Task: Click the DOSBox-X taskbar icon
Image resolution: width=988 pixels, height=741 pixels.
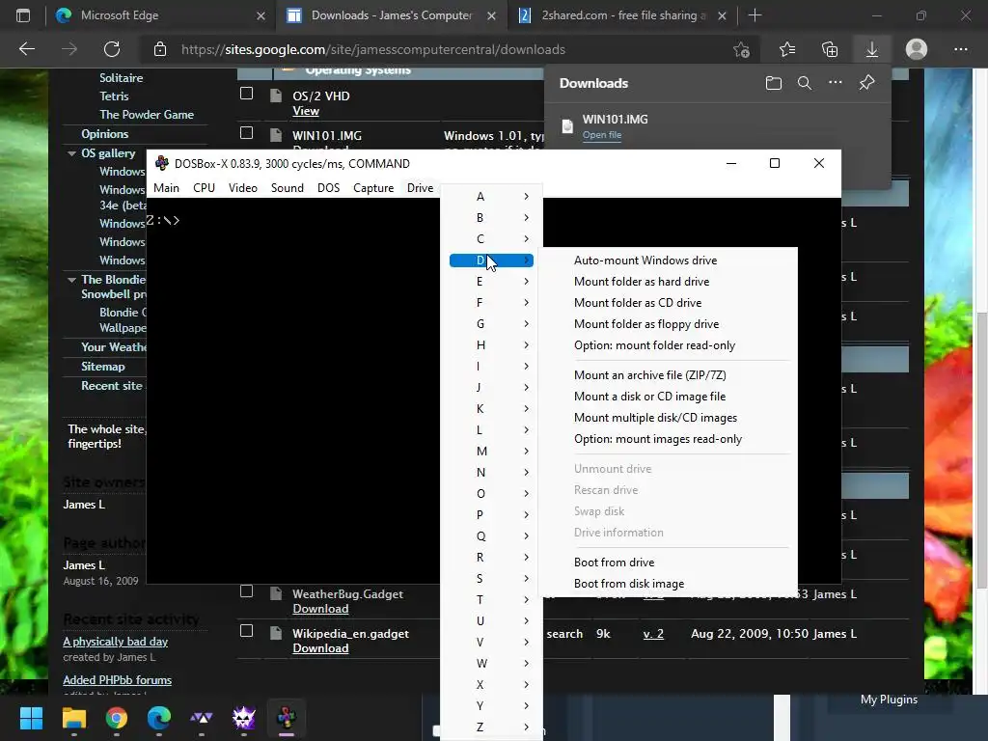Action: point(286,718)
